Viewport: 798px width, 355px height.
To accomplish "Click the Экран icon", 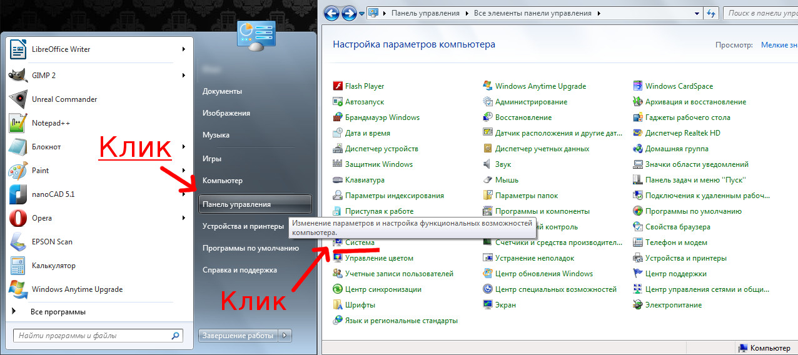I will (x=488, y=305).
